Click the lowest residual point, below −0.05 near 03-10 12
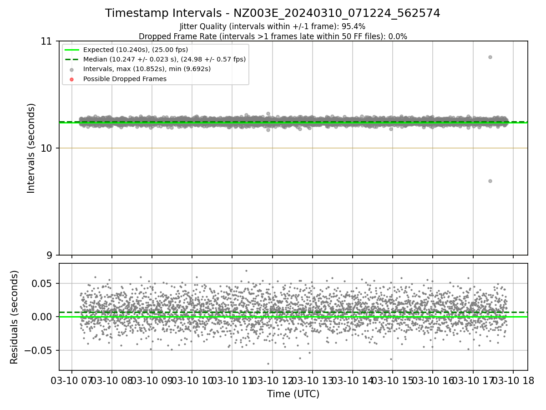This screenshot has height=410, width=546. (268, 364)
